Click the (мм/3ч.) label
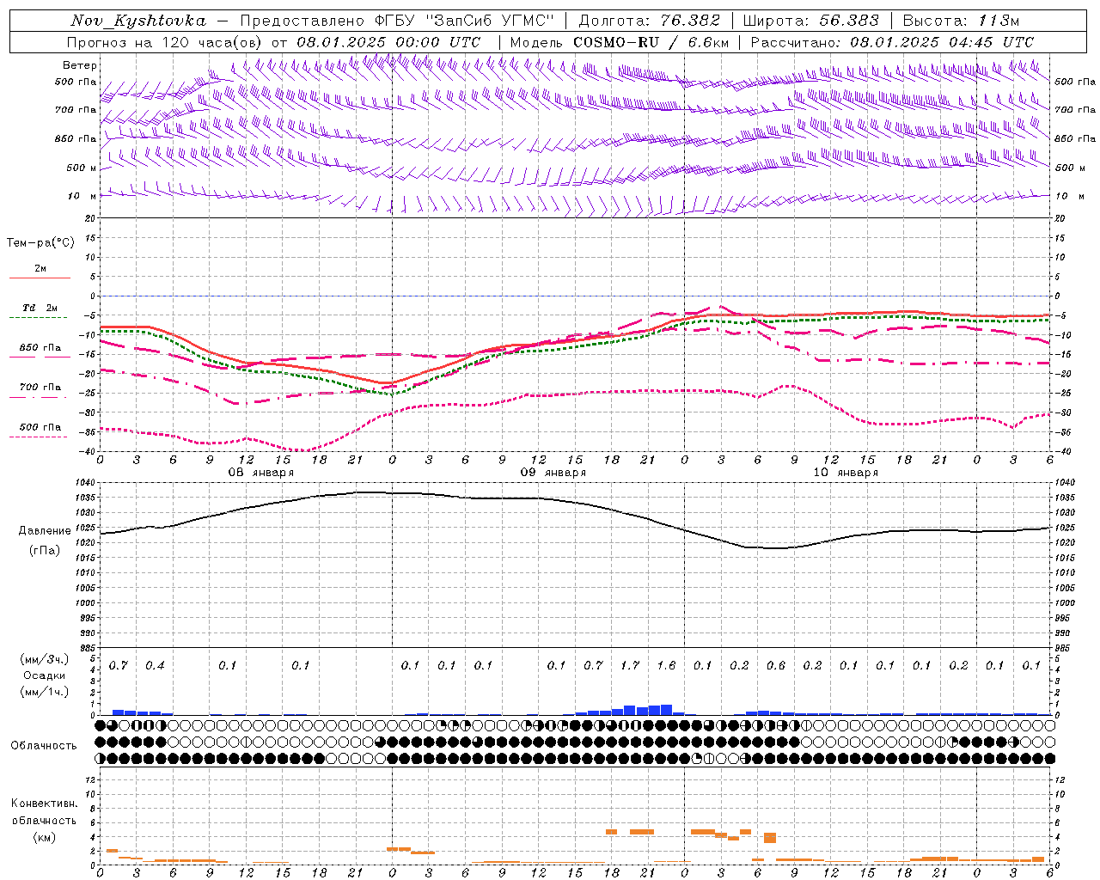This screenshot has height=880, width=1100. coord(45,659)
